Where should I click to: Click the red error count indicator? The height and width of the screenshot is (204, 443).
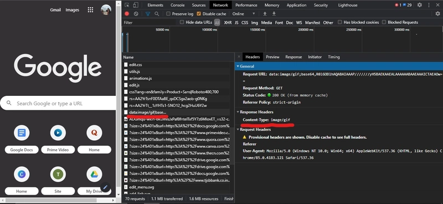[x=398, y=5]
